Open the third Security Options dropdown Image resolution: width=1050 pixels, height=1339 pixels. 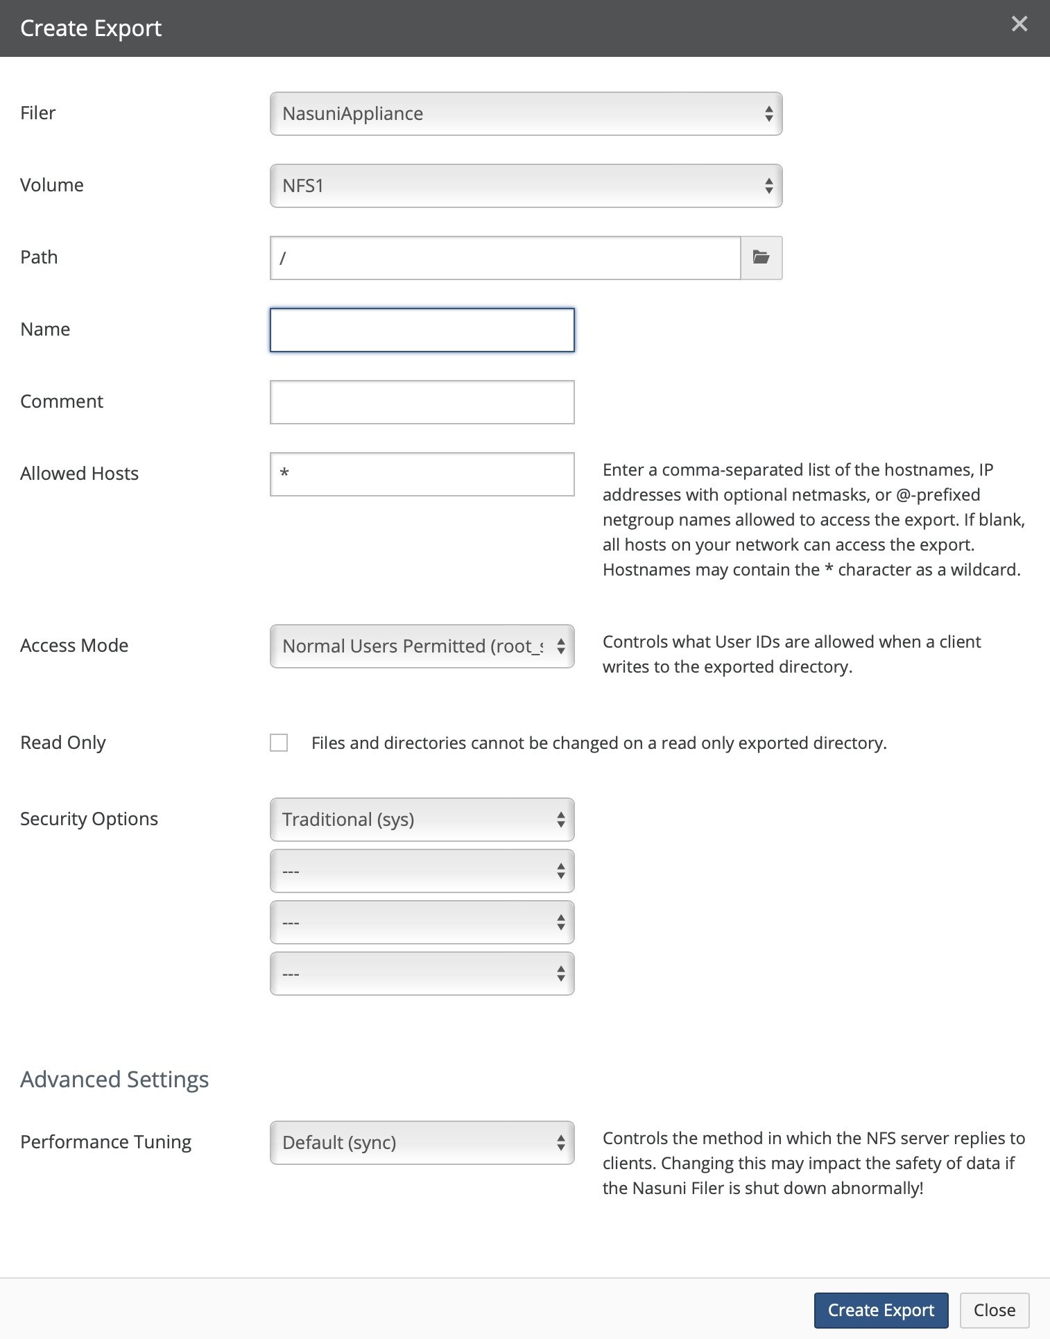(x=422, y=922)
